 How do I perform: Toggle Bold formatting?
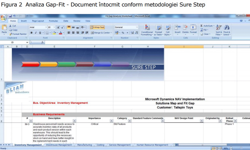click(32, 33)
